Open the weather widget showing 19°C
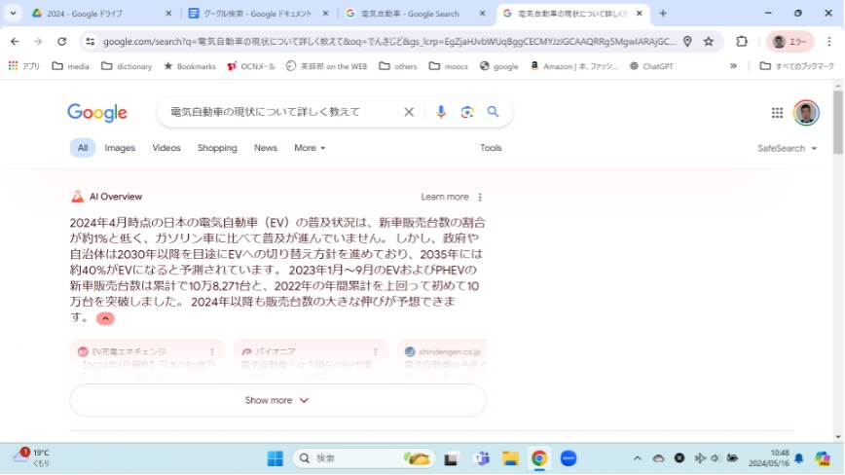The height and width of the screenshot is (475, 845). pyautogui.click(x=31, y=457)
